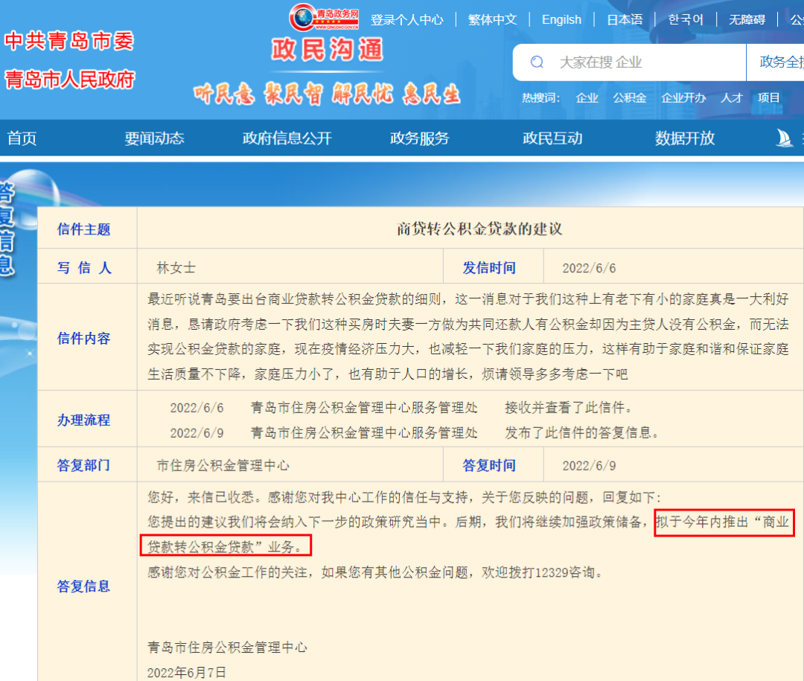Open 登录个人中心 login link
Image resolution: width=804 pixels, height=681 pixels.
click(x=406, y=19)
